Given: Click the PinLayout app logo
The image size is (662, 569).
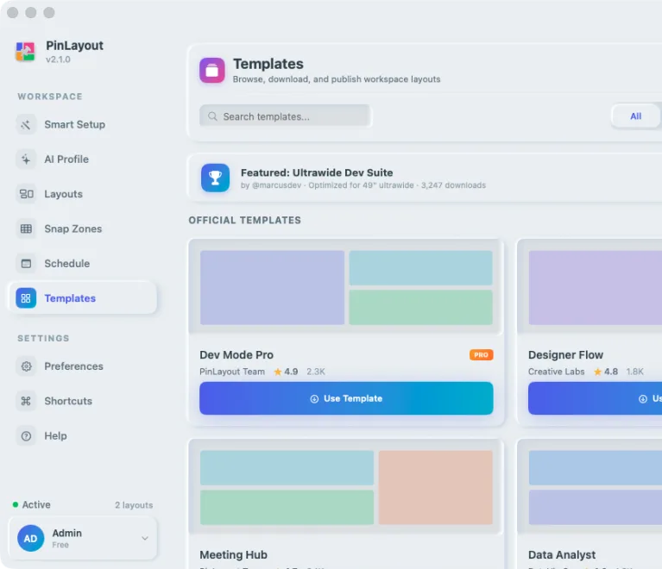Looking at the screenshot, I should [x=25, y=52].
